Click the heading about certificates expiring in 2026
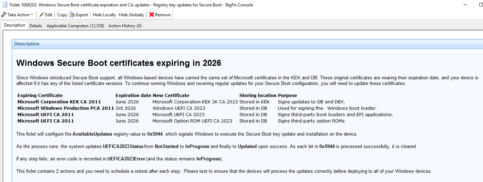The height and width of the screenshot is (182, 483). pyautogui.click(x=119, y=63)
